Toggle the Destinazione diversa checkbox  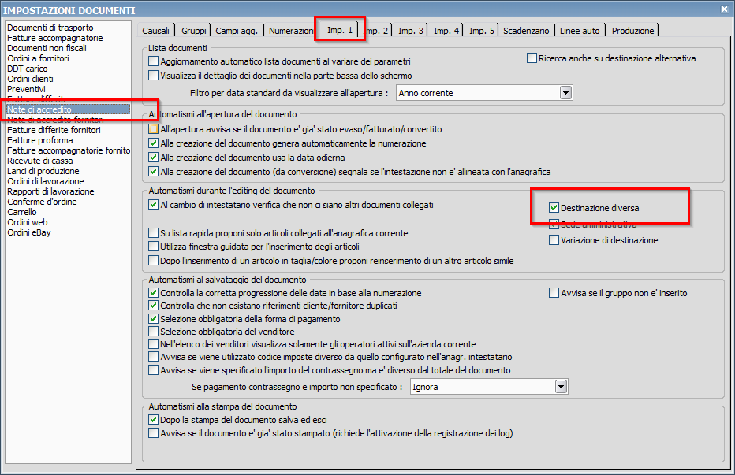tap(554, 207)
